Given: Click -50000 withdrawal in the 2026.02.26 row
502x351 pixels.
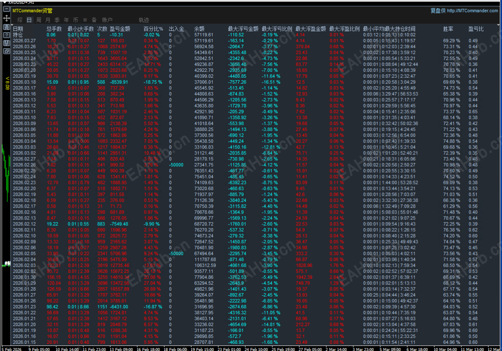Looking at the screenshot, I should pos(176,165).
